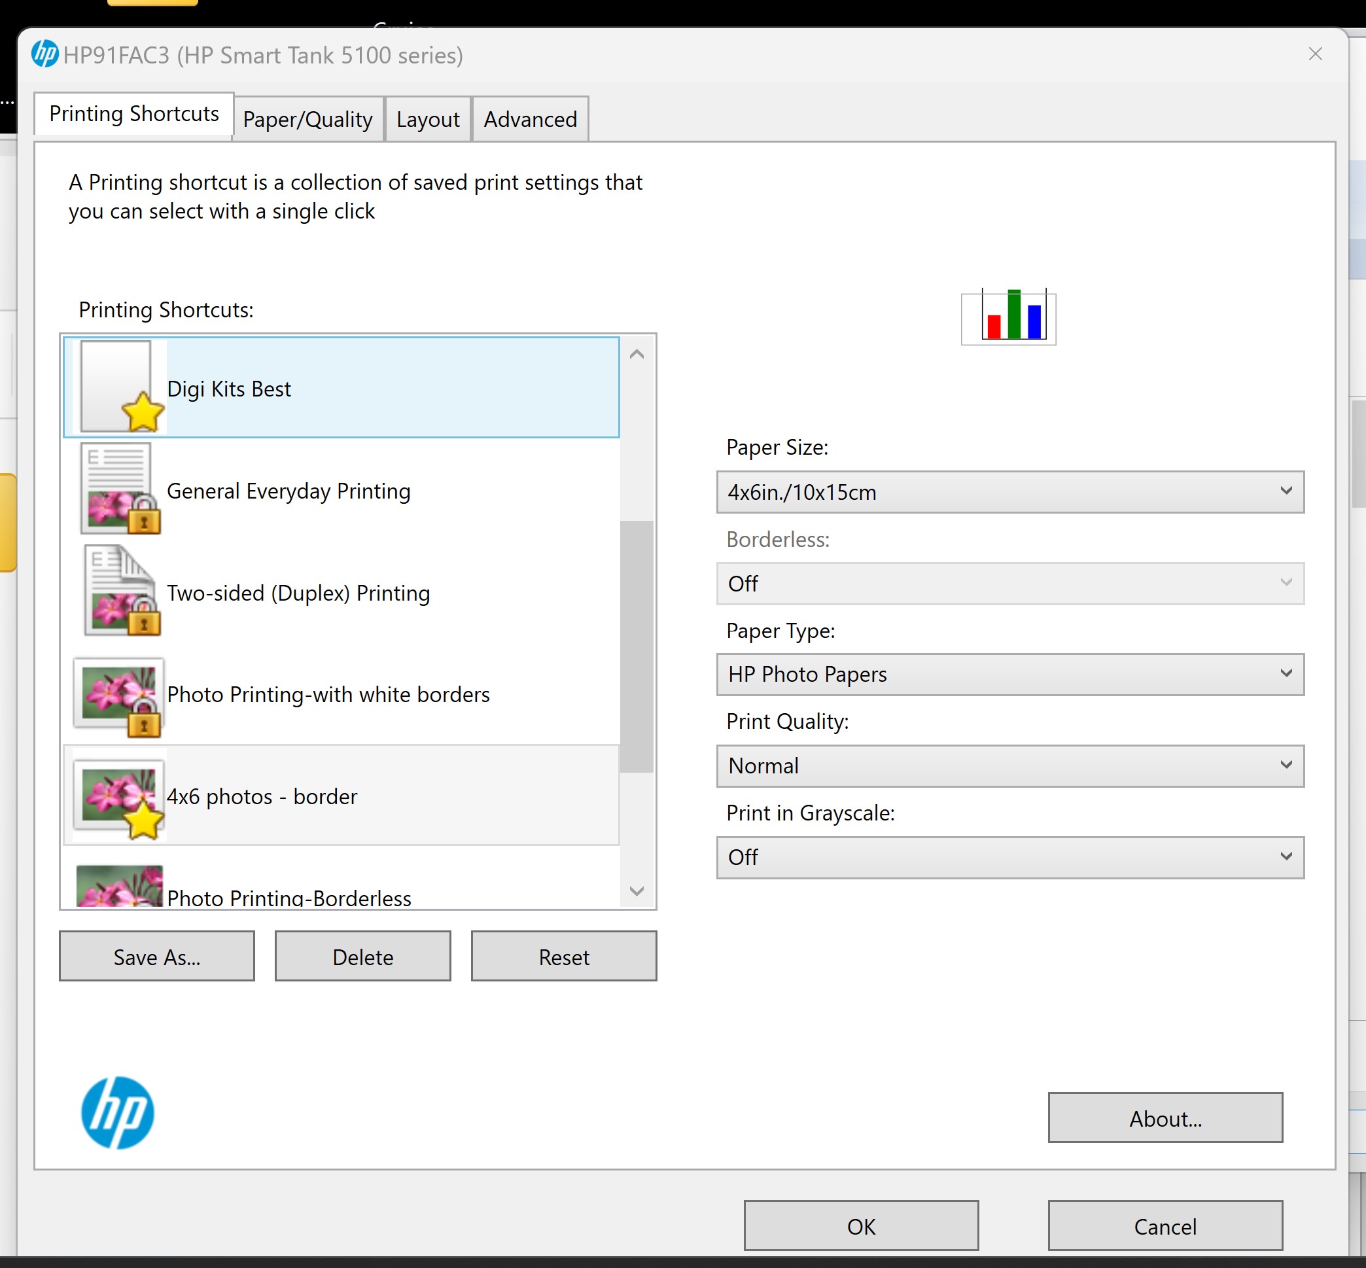Open the Paper Size dropdown
Screen dimensions: 1366x1268
(x=1010, y=492)
